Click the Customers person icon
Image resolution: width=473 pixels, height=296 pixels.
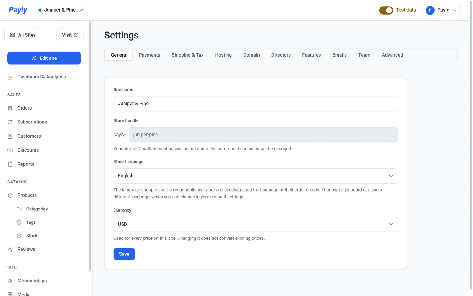(10, 136)
